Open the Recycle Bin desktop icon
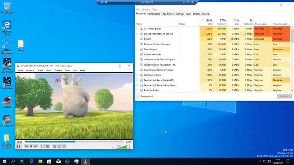This screenshot has height=165, width=294. click(7, 7)
